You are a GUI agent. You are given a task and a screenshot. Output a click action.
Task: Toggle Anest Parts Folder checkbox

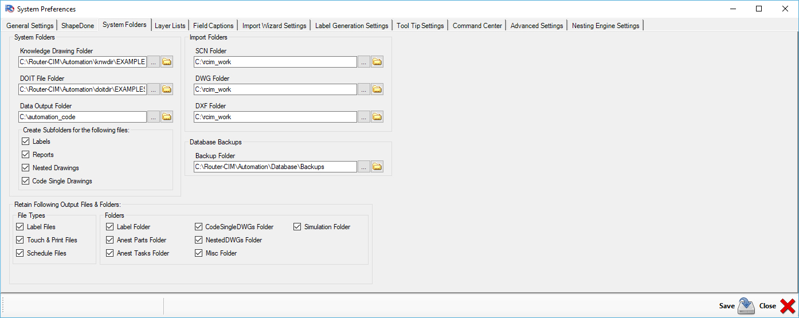[x=110, y=240]
